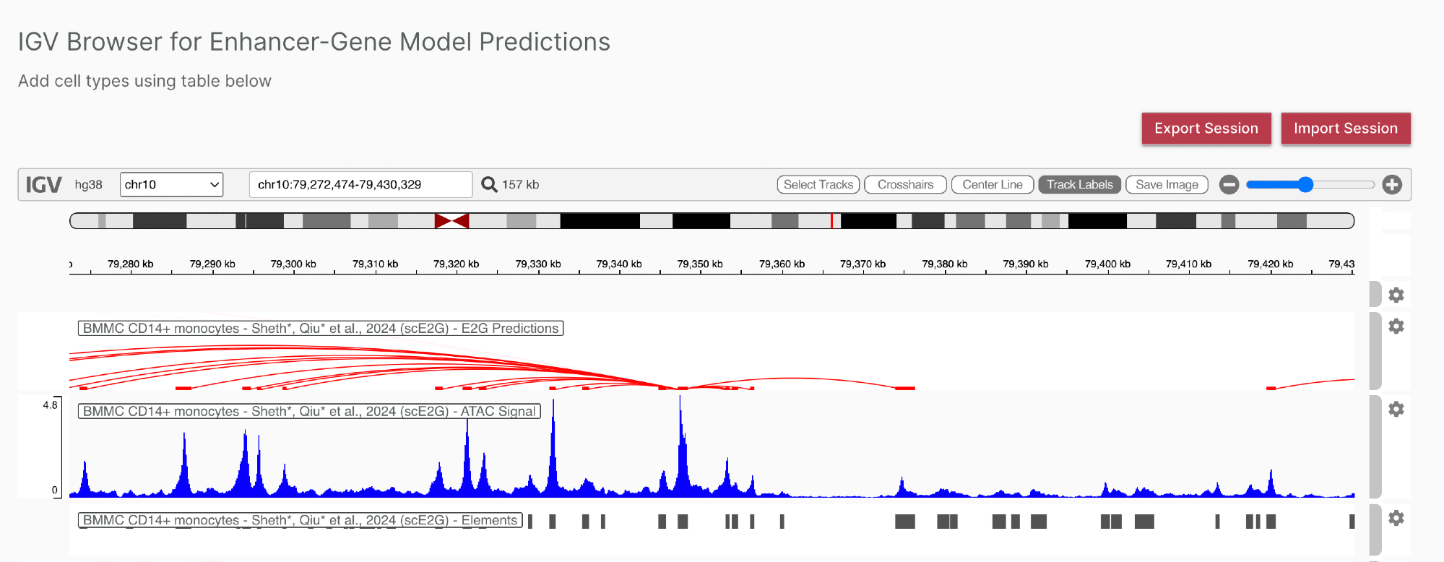Image resolution: width=1444 pixels, height=562 pixels.
Task: Click the Export Session button
Action: click(x=1206, y=129)
